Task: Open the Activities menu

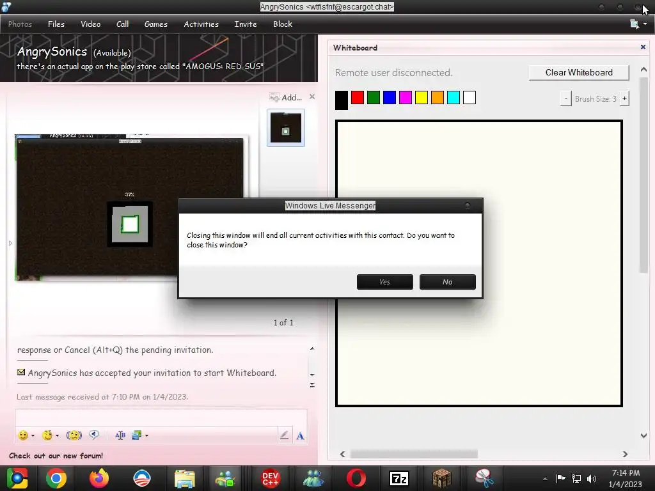Action: tap(201, 24)
